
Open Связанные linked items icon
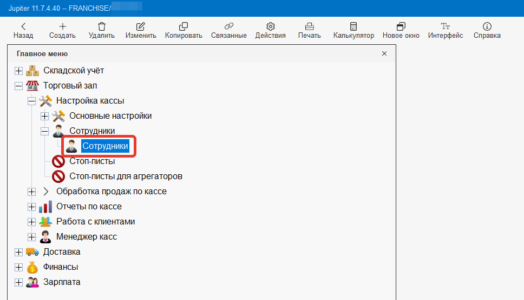click(228, 26)
